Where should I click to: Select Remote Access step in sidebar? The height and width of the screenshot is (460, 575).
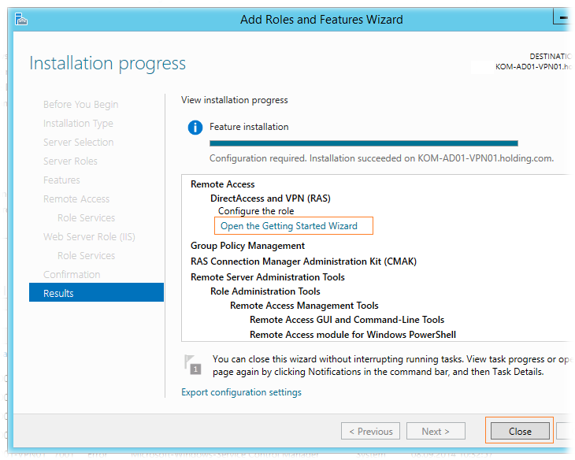click(76, 198)
